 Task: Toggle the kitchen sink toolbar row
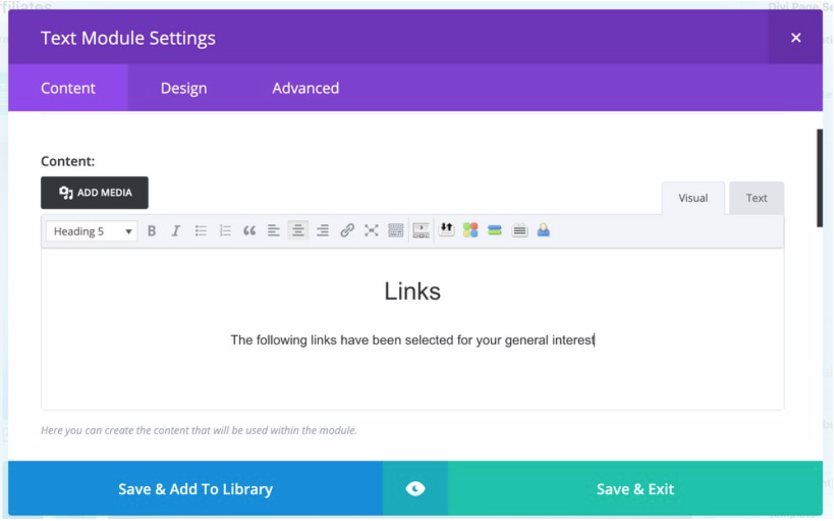coord(395,231)
